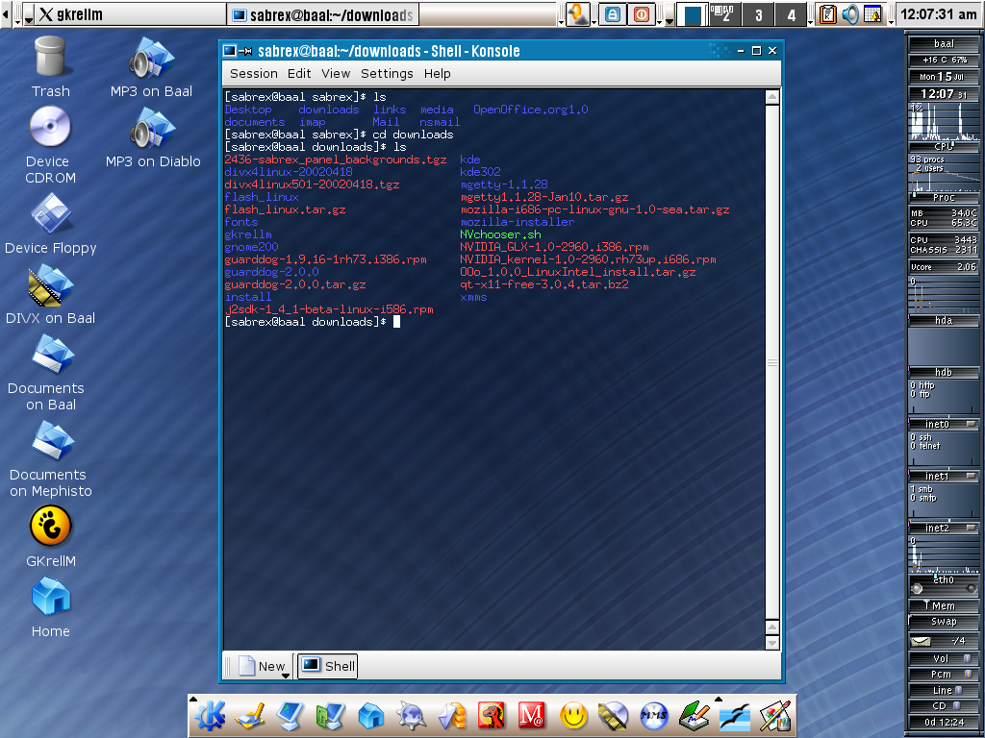Viewport: 985px width, 738px height.
Task: Click the yellow smiley face dock icon
Action: click(x=573, y=715)
